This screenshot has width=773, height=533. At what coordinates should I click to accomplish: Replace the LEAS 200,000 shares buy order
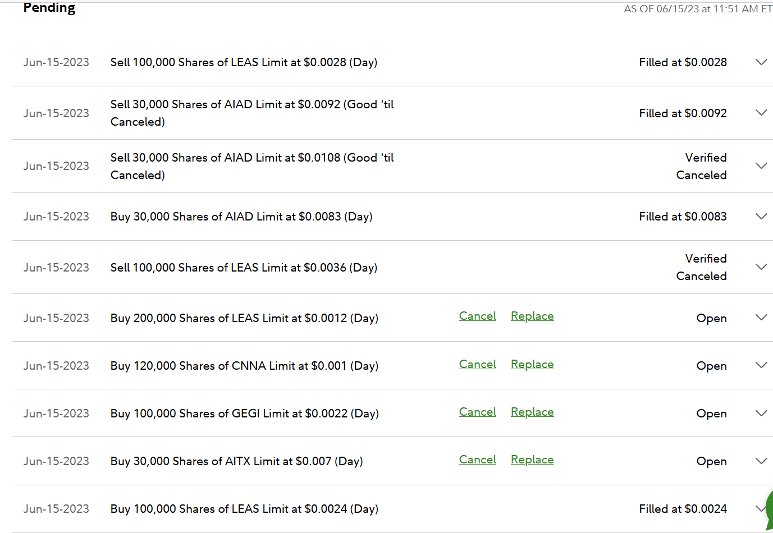(532, 316)
